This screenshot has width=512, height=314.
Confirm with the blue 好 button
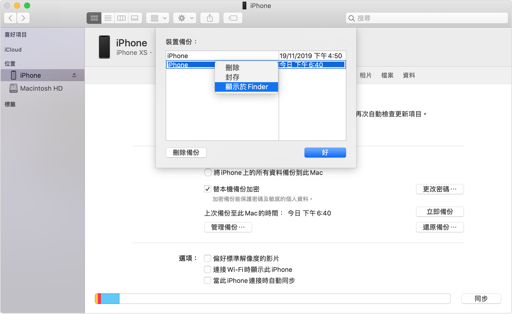click(325, 153)
